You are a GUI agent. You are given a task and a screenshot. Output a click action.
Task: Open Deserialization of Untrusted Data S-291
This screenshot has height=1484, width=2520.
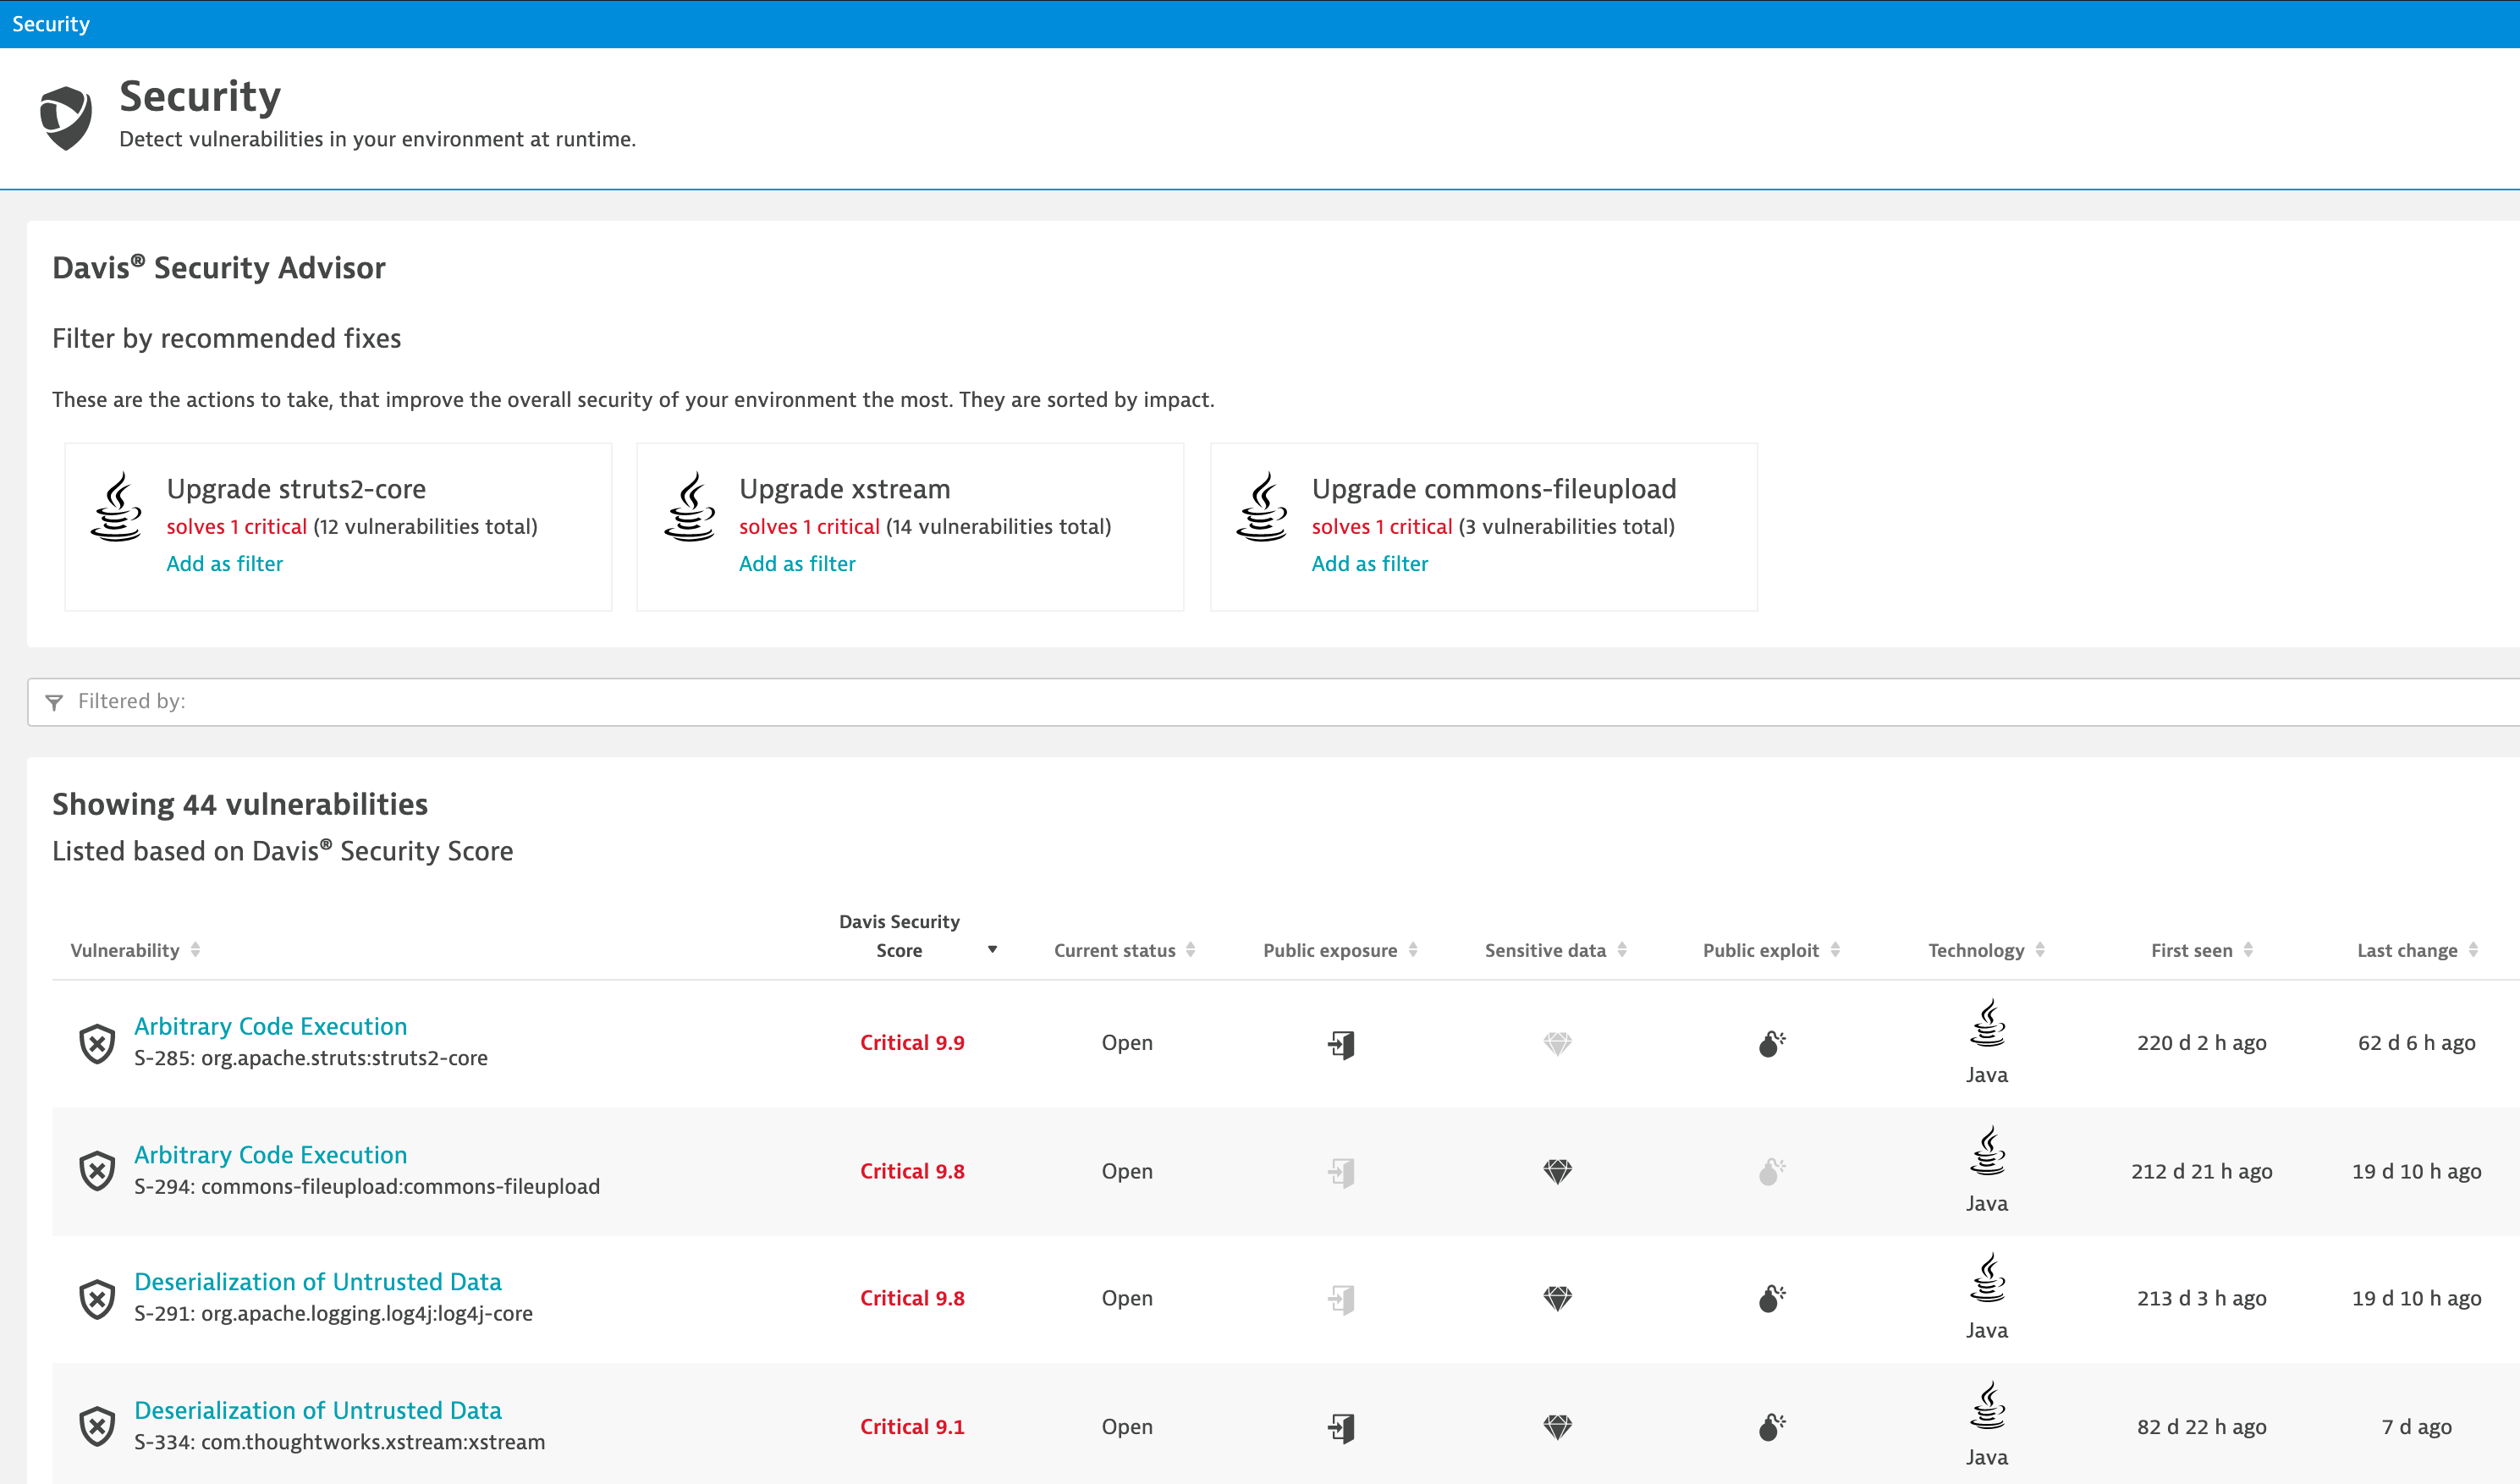coord(318,1281)
